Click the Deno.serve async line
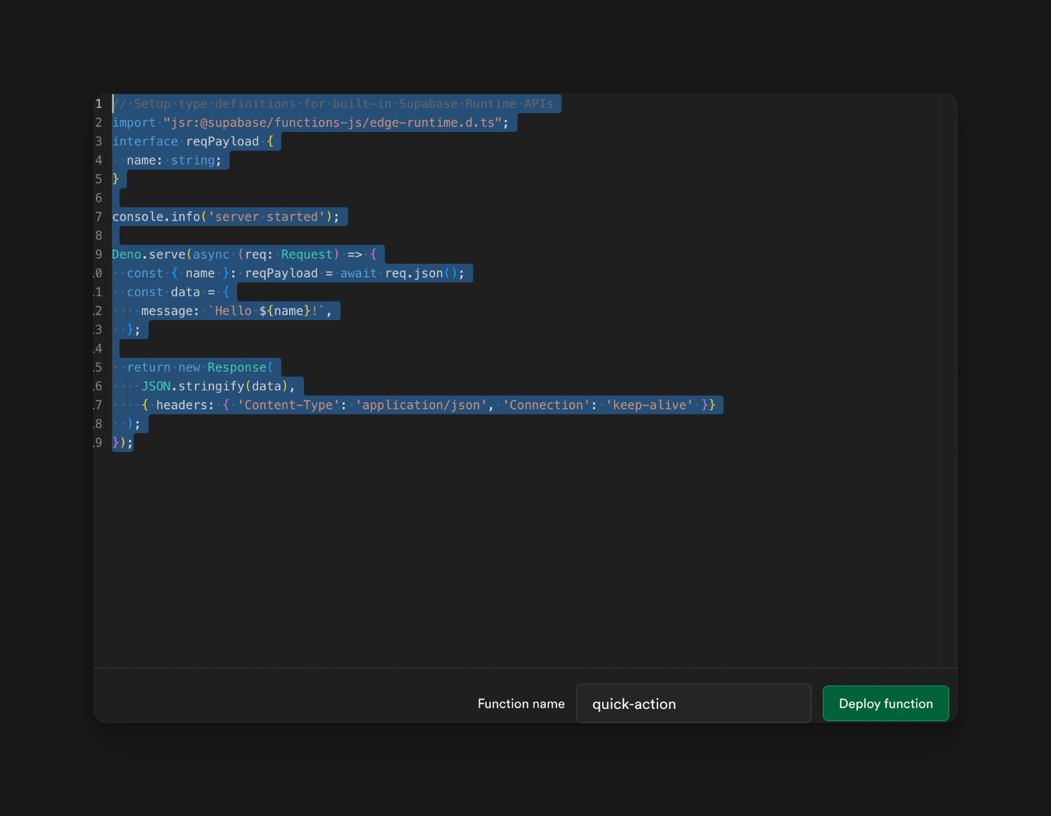Screen dimensions: 1051x816 click(244, 254)
